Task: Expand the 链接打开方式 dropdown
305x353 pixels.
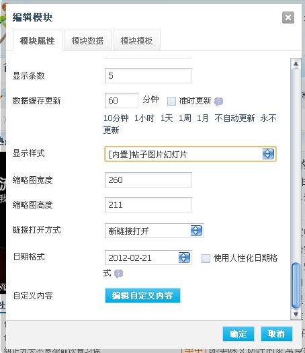Action: (x=155, y=231)
